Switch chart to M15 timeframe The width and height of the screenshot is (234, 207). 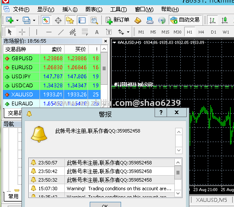tap(165, 32)
